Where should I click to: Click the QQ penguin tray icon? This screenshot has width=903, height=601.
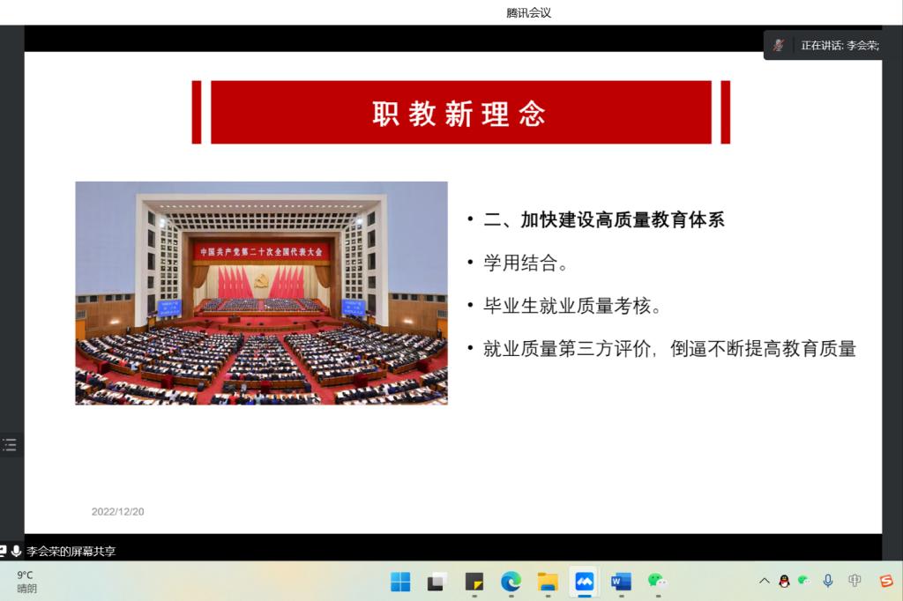tap(784, 581)
